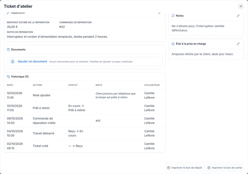Click the #42 note in history table
Image resolution: width=248 pixels, height=174 pixels.
pos(98,121)
